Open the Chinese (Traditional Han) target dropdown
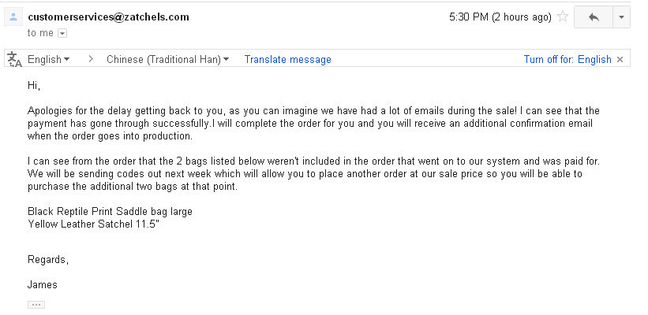648x315 pixels. pyautogui.click(x=167, y=59)
